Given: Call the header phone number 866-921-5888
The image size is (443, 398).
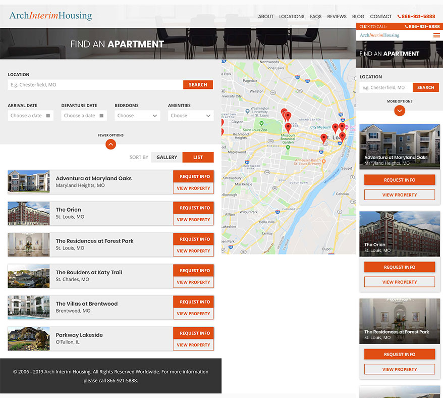Looking at the screenshot, I should [x=416, y=16].
